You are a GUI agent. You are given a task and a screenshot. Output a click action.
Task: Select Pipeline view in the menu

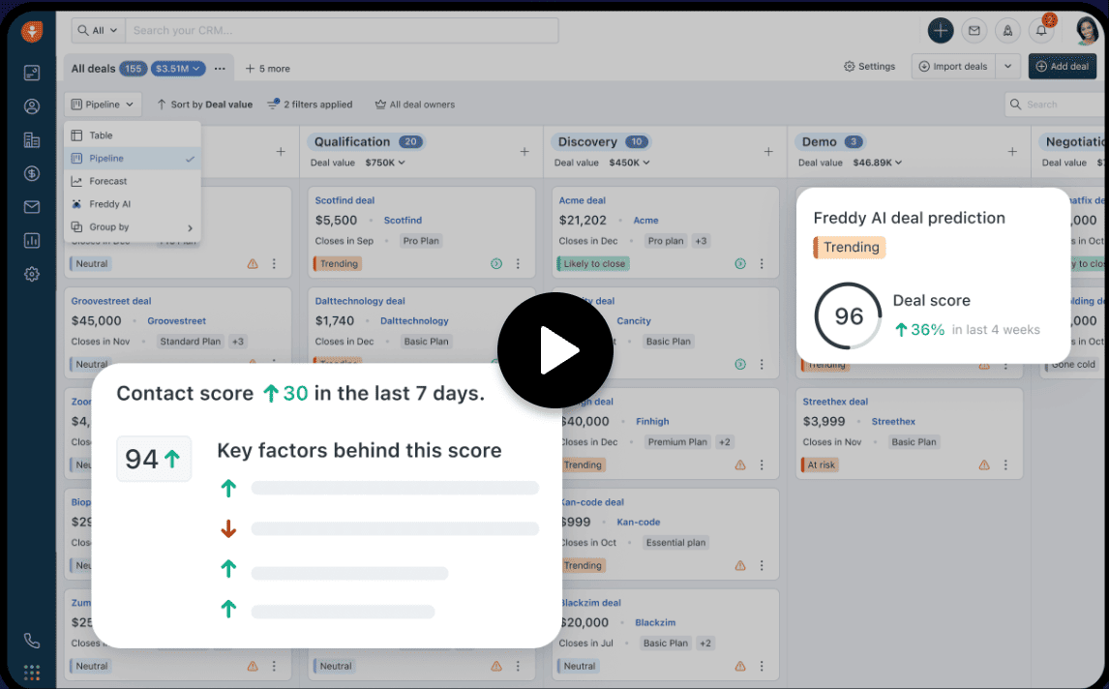click(x=133, y=159)
